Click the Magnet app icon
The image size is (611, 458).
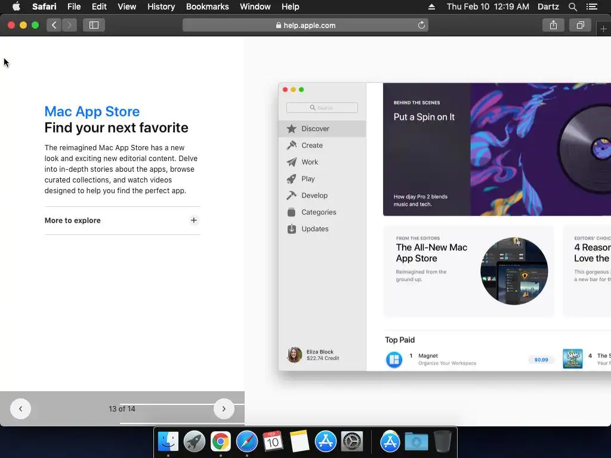pyautogui.click(x=394, y=360)
